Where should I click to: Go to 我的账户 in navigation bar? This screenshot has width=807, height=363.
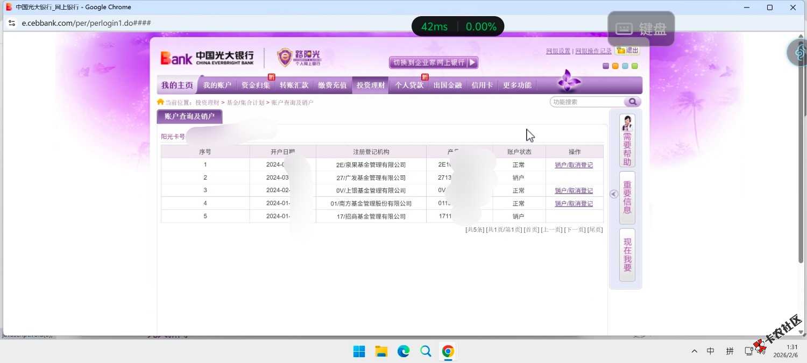pyautogui.click(x=217, y=85)
